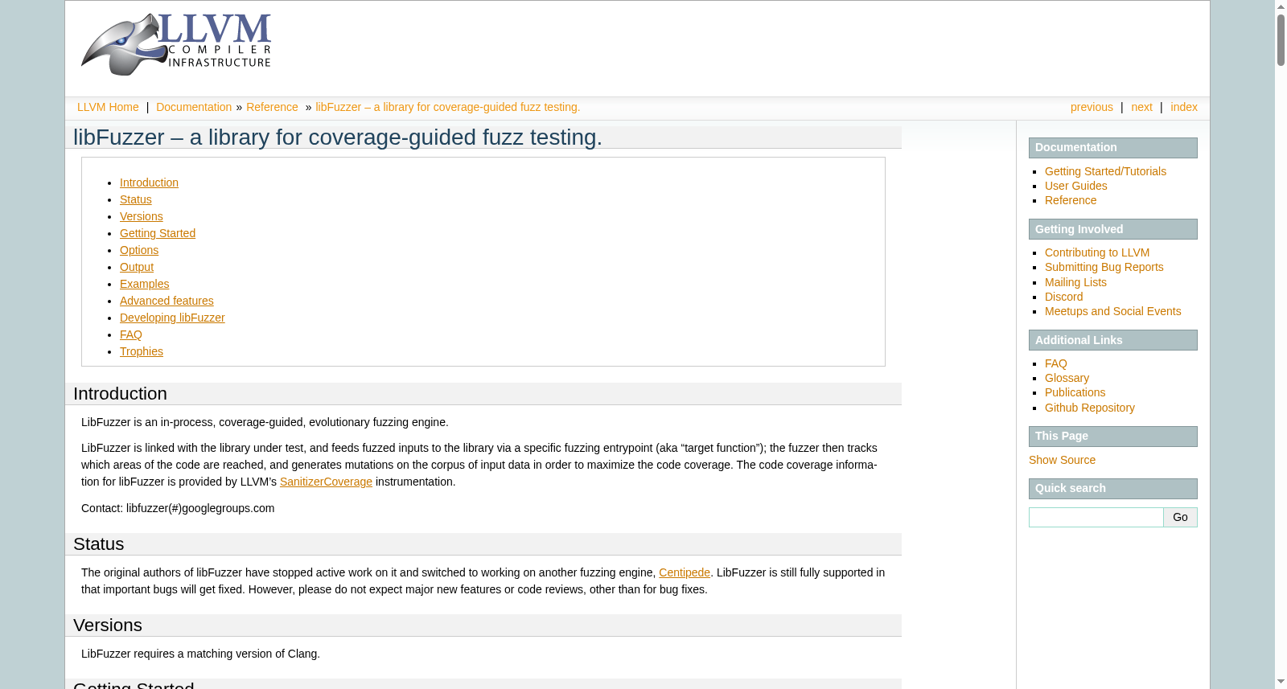Open the index link

pos(1184,107)
